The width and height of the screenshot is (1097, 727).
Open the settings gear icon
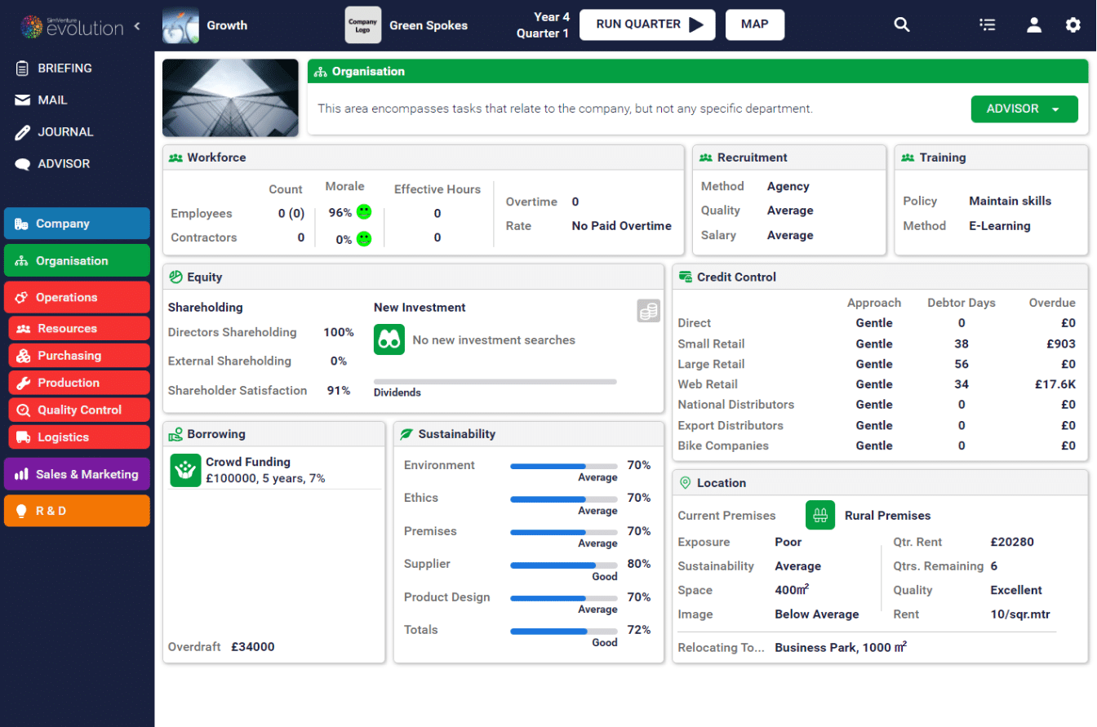click(1073, 24)
